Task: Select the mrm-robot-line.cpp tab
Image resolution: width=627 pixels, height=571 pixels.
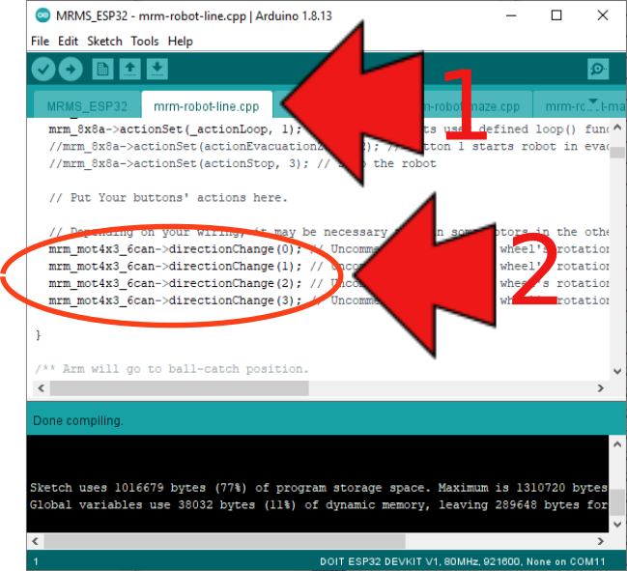Action: pos(207,106)
